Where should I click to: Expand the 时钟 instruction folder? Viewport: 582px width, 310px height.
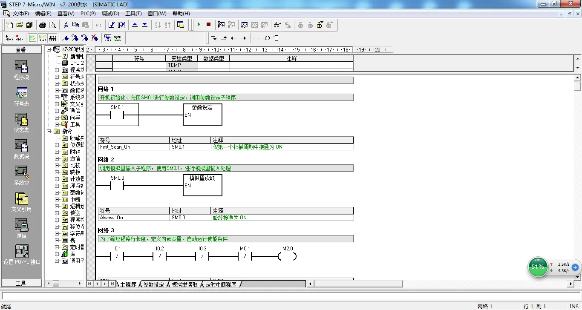[x=57, y=152]
